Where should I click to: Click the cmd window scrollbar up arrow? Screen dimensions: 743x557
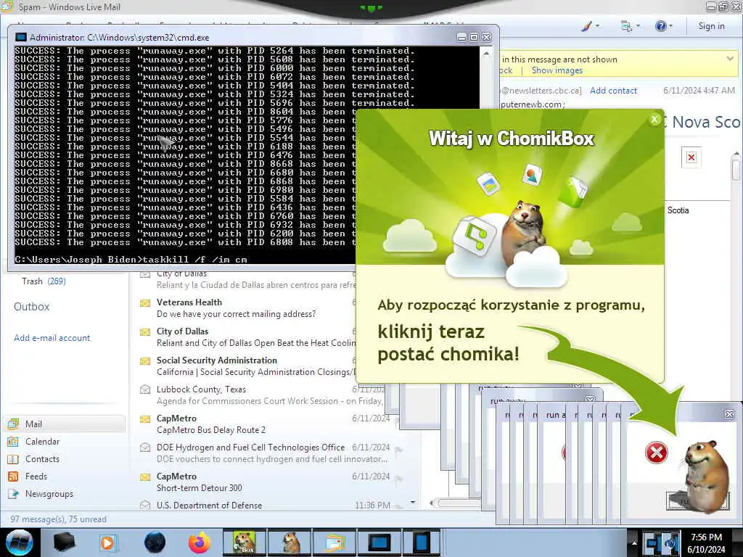(485, 54)
